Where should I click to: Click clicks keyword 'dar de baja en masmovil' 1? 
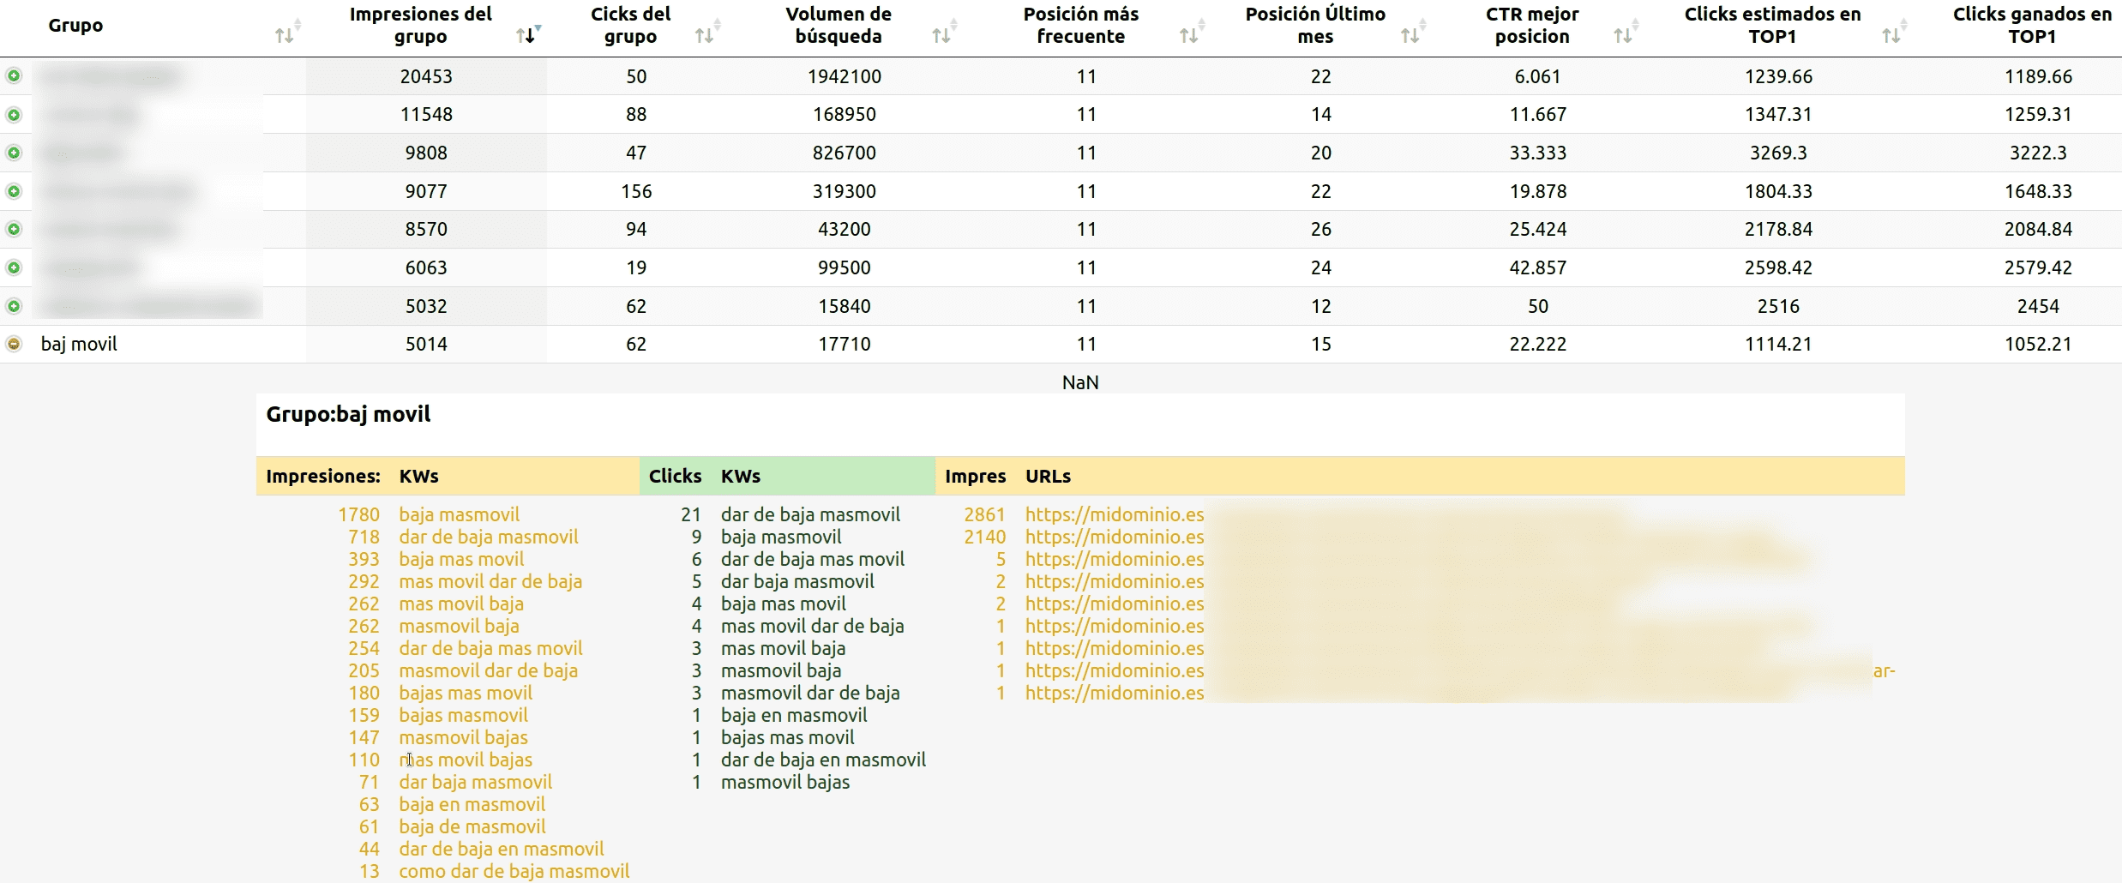pos(823,760)
